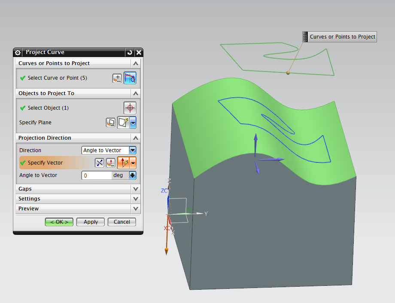
Task: Open the angle value options arrow beside deg
Action: (x=133, y=175)
